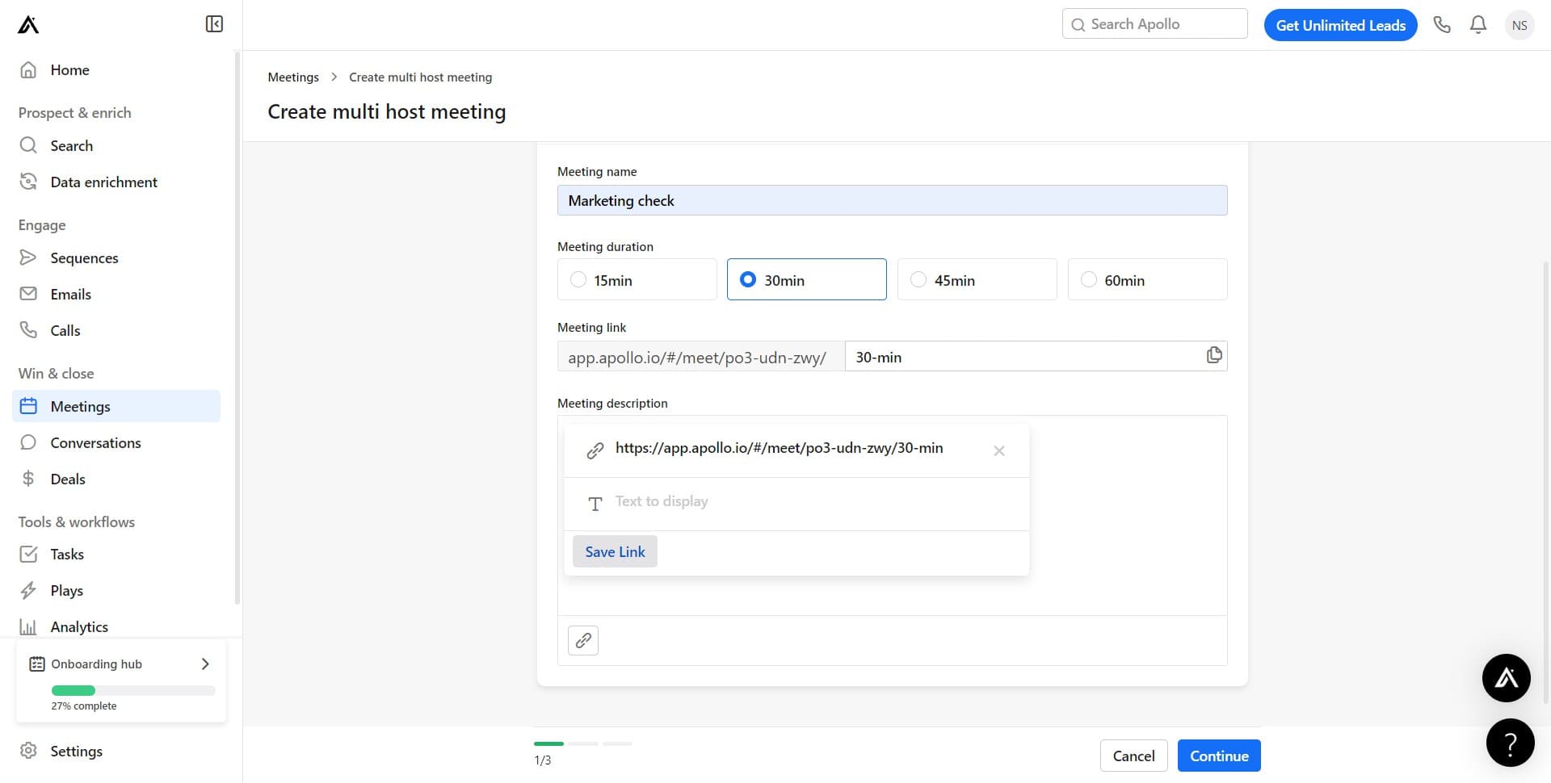Expand the Onboarding hub panel
1551x783 pixels.
tap(204, 664)
